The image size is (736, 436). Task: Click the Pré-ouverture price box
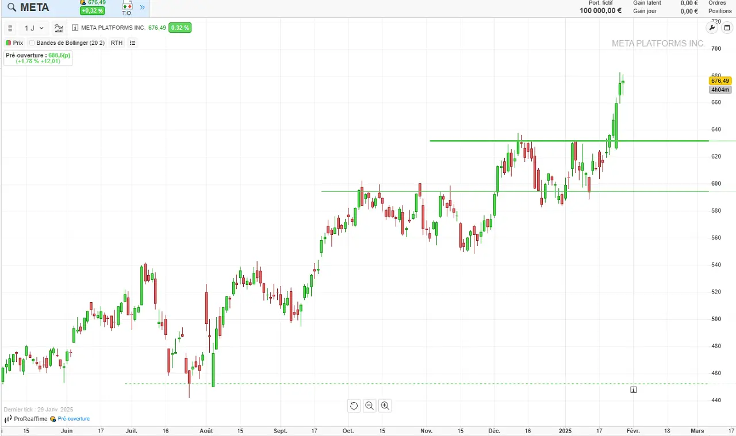(x=38, y=58)
